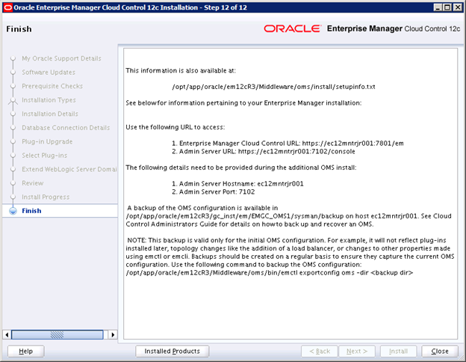Click the Installation Types step node icon

(x=13, y=100)
